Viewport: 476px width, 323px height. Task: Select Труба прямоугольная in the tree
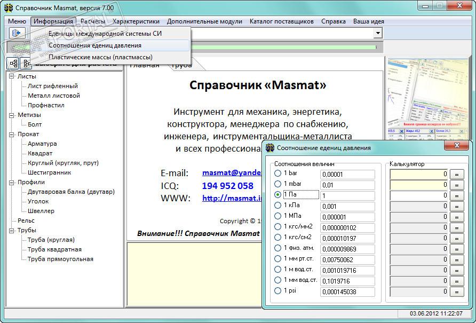coord(60,259)
